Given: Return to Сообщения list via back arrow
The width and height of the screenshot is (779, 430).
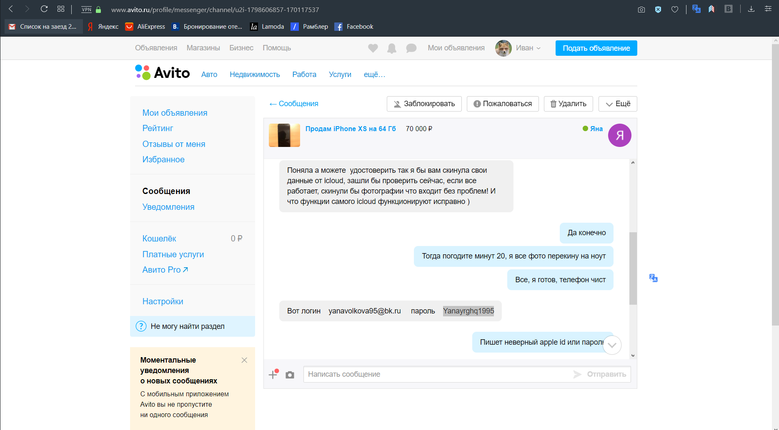Looking at the screenshot, I should coord(294,104).
